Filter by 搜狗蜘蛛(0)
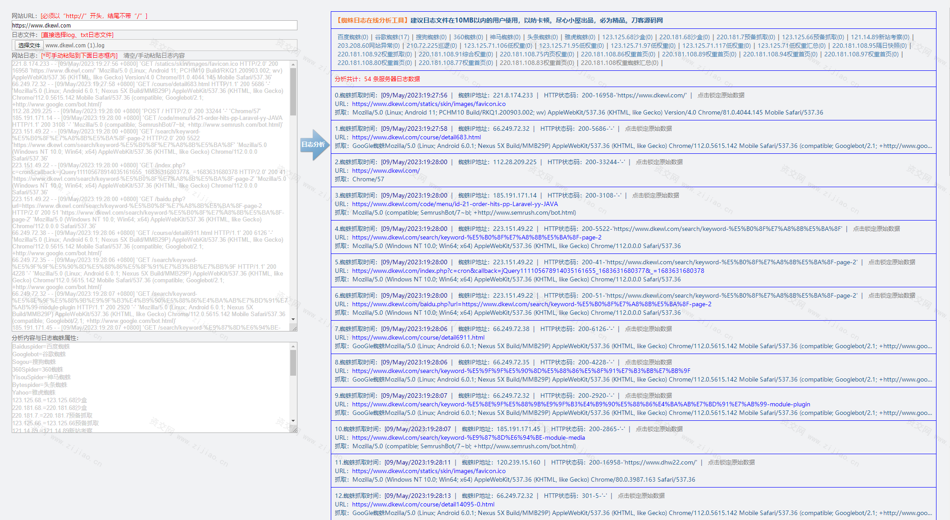The height and width of the screenshot is (520, 950). pos(431,37)
